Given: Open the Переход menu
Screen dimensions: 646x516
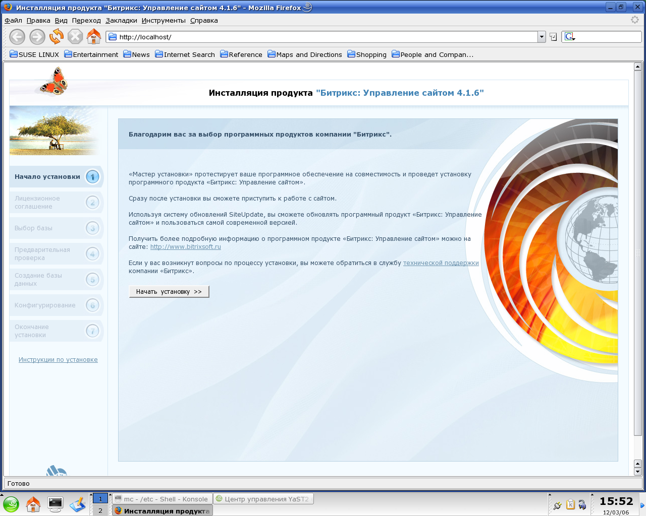Looking at the screenshot, I should pyautogui.click(x=86, y=21).
